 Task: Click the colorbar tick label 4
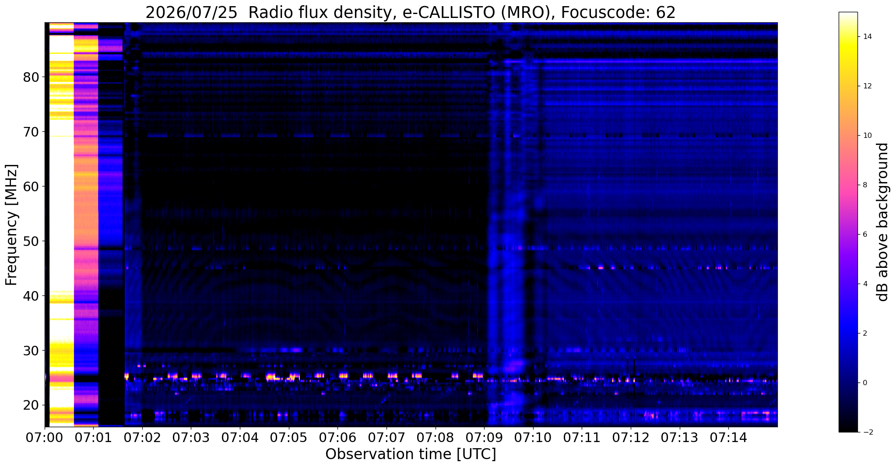pyautogui.click(x=864, y=284)
